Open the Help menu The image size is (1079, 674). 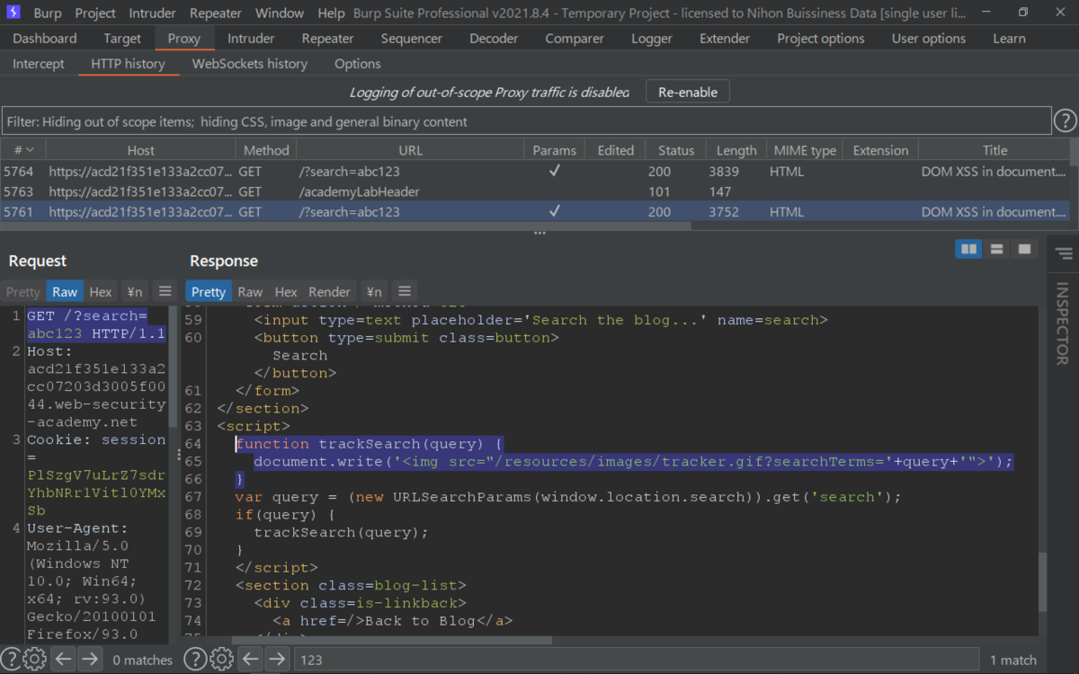[331, 13]
